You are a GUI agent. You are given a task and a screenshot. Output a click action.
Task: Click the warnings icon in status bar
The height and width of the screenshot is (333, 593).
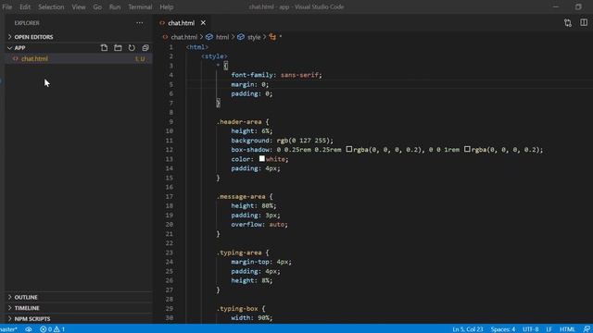[57, 329]
